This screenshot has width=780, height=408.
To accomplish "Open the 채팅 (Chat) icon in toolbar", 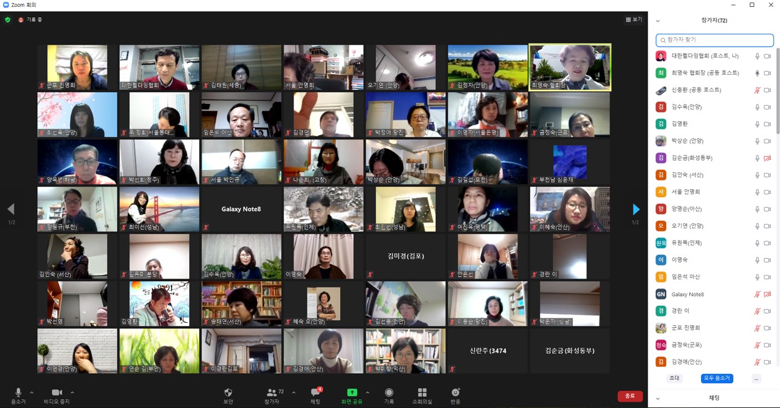I will point(315,393).
